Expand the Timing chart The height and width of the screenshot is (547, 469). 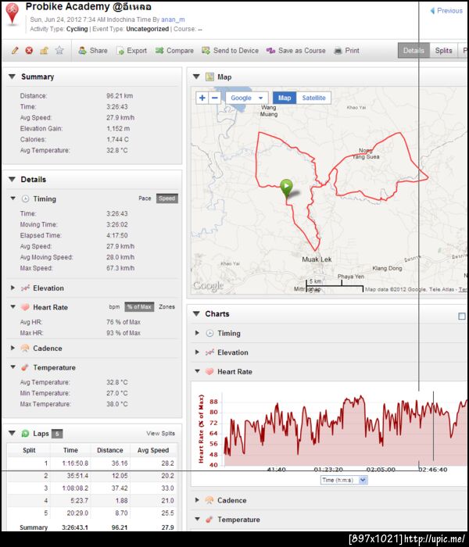tap(197, 333)
